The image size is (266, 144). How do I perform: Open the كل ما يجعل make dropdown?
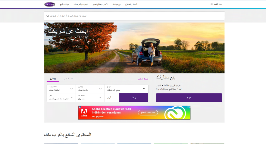click(x=90, y=89)
